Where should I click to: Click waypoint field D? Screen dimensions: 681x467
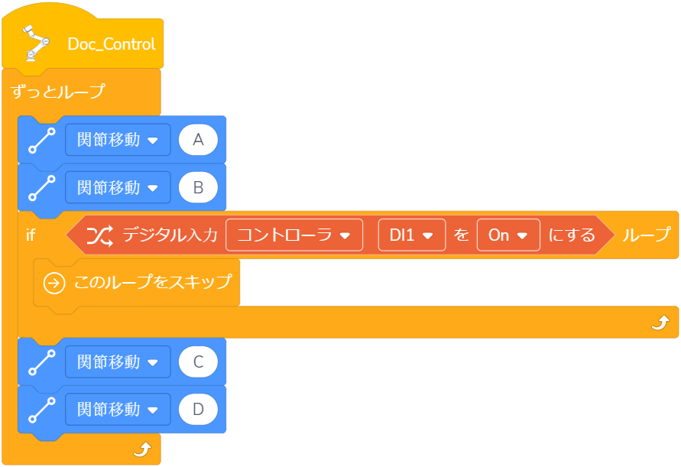pos(198,409)
